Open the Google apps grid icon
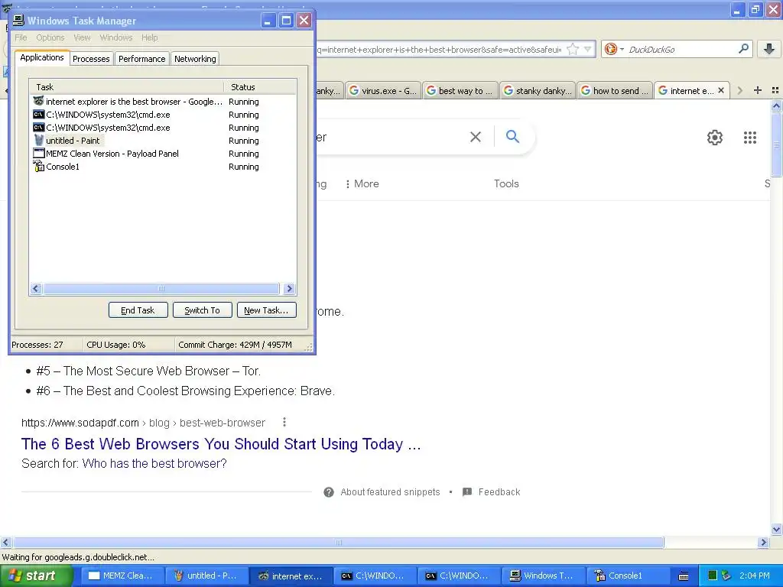The width and height of the screenshot is (783, 587). point(750,138)
